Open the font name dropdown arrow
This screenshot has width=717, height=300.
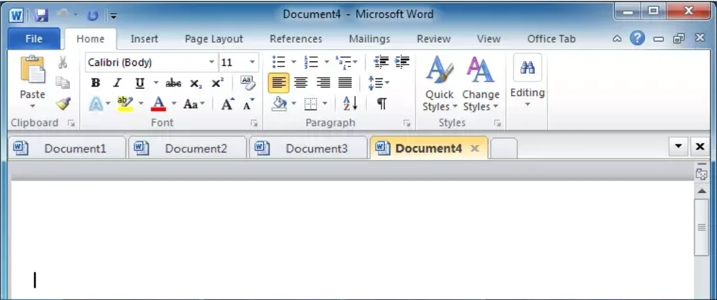212,62
